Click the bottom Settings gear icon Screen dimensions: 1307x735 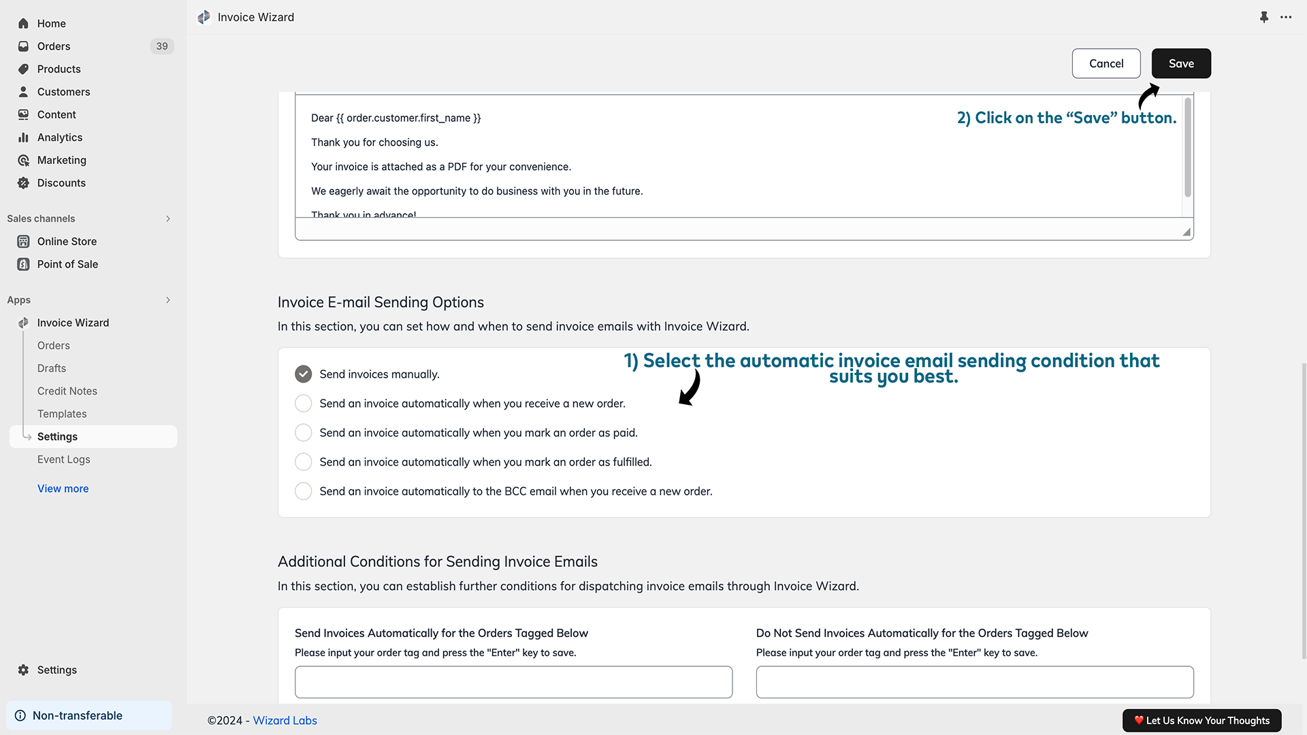23,670
